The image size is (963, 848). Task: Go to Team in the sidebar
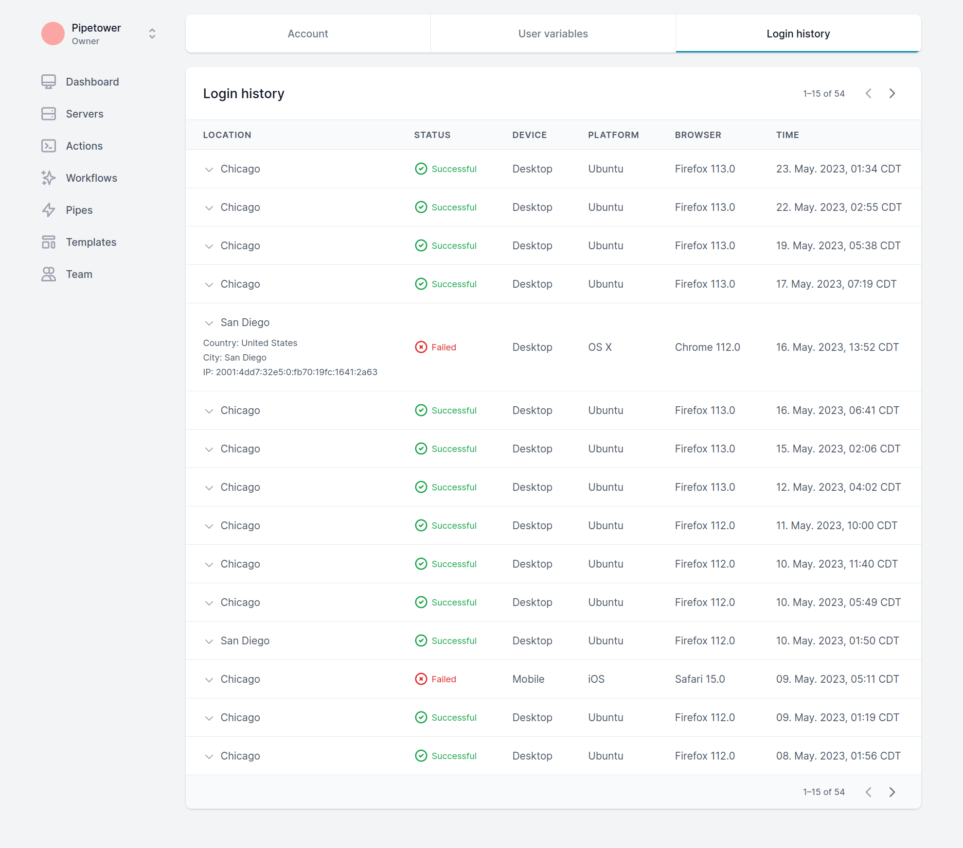(x=79, y=274)
